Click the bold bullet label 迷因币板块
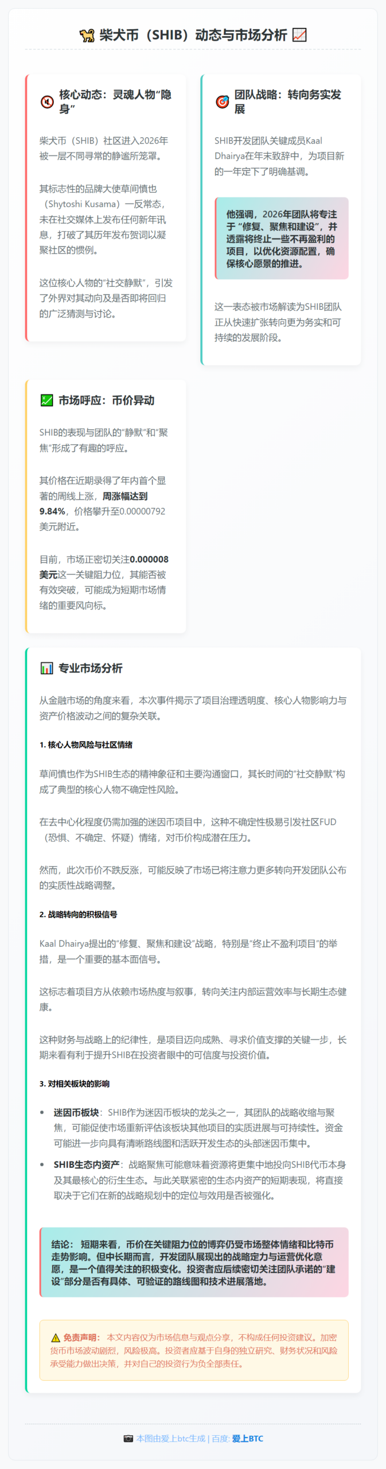386x1469 pixels. tap(76, 1112)
